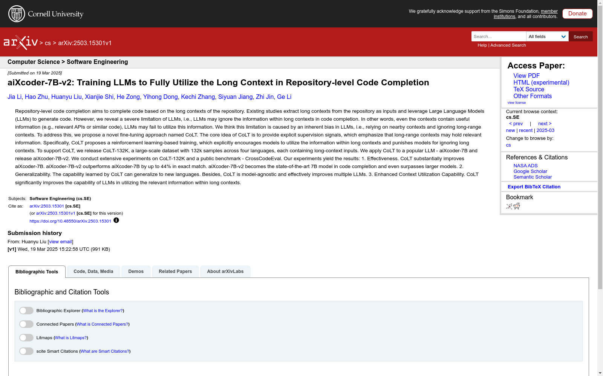
Task: Go to next paper link
Action: [545, 124]
